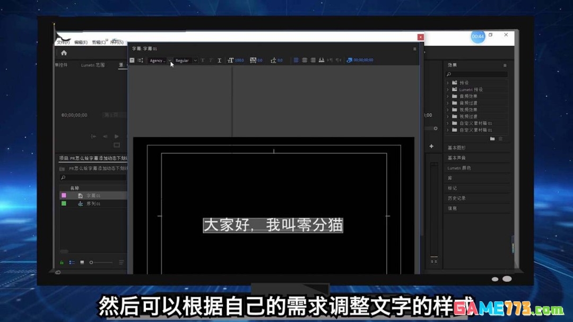Toggle bold formatting for the title text
The image size is (573, 322).
point(202,60)
